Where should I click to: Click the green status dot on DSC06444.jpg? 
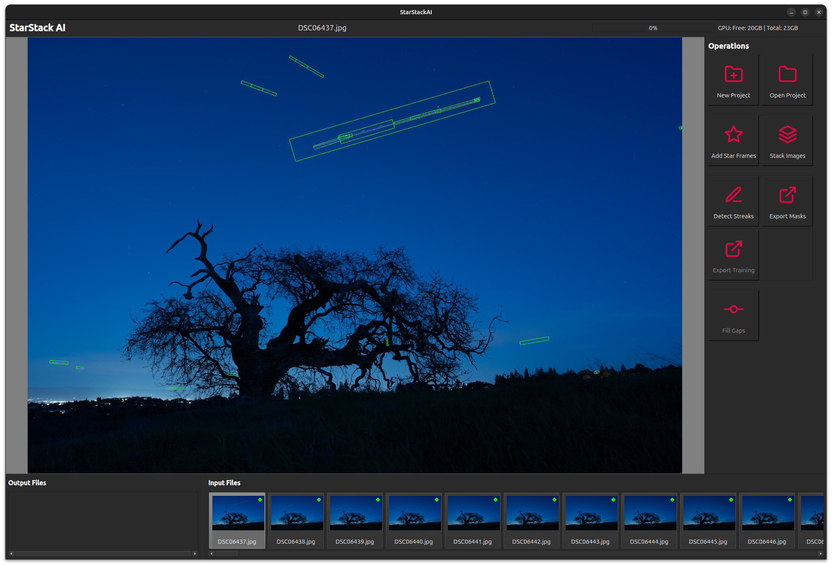(x=672, y=500)
